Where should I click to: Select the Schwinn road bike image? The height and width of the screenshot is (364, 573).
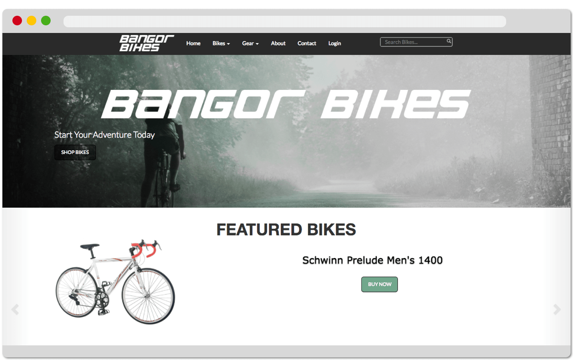pos(116,282)
